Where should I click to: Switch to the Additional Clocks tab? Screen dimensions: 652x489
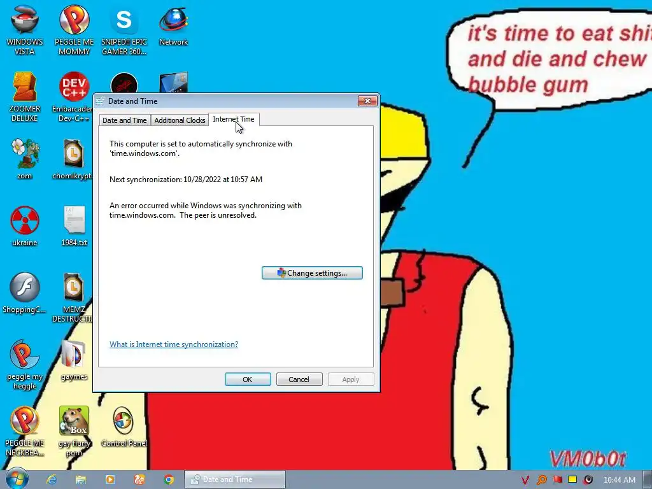pyautogui.click(x=180, y=120)
